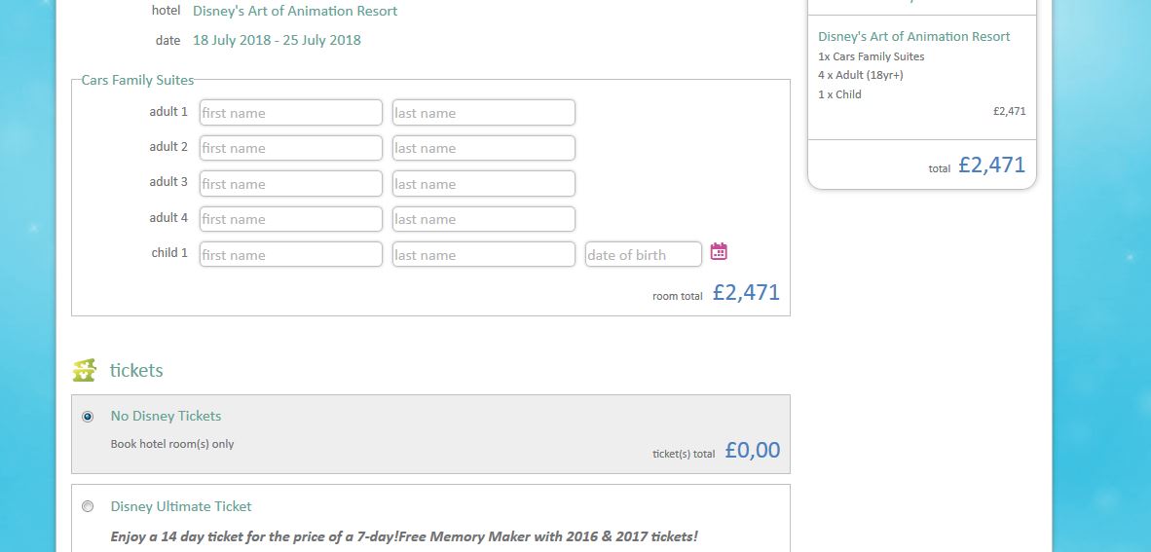Enter adult 1 first name field

pos(290,113)
